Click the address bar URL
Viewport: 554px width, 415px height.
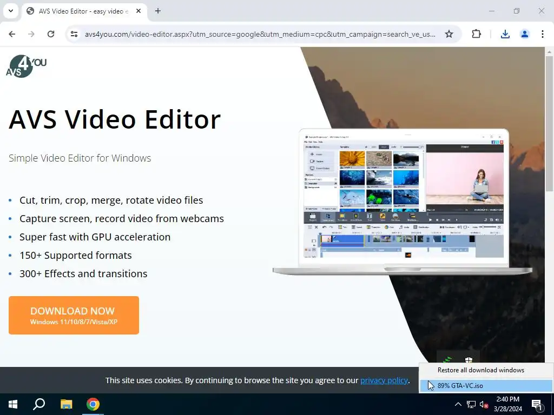click(260, 34)
